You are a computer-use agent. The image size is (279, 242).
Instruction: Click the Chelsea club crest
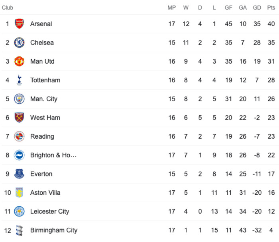19,43
